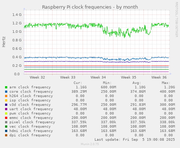Click the 'Week 33' x-axis label

coord(68,77)
